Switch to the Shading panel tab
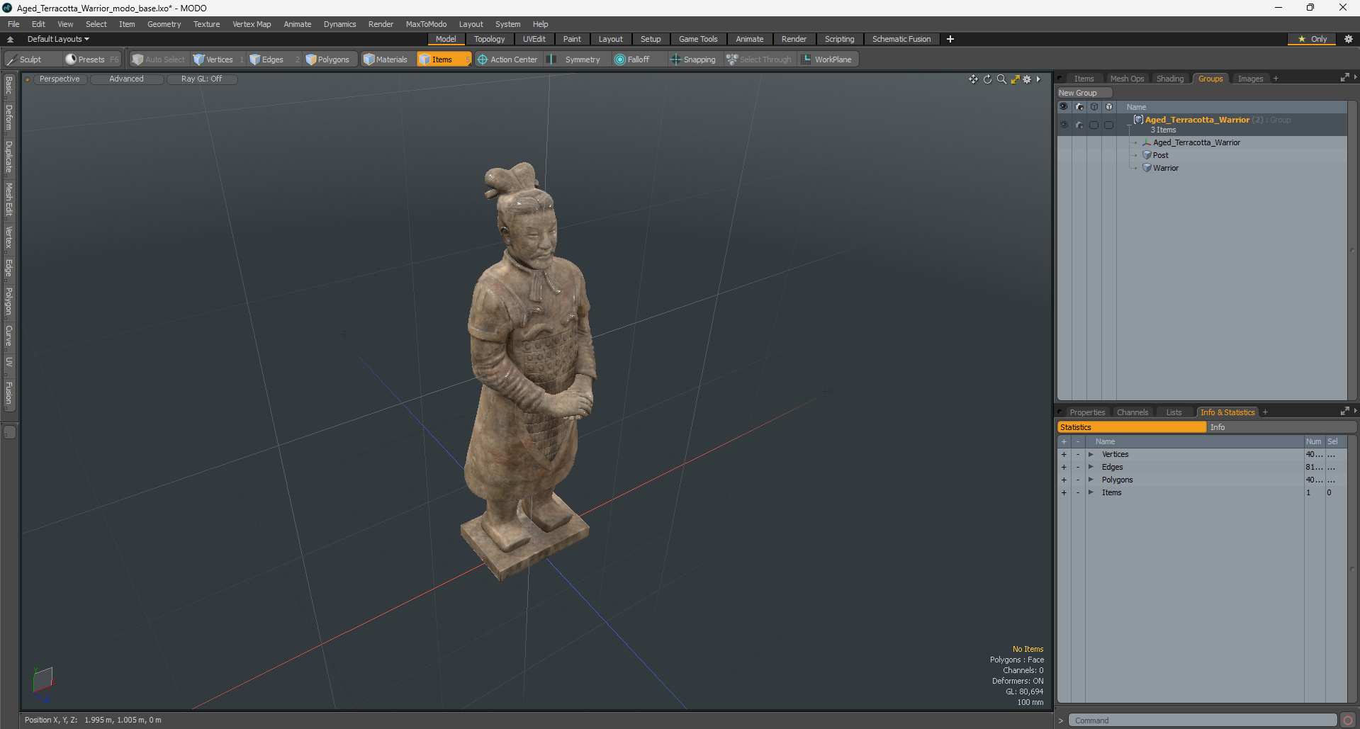 1169,79
